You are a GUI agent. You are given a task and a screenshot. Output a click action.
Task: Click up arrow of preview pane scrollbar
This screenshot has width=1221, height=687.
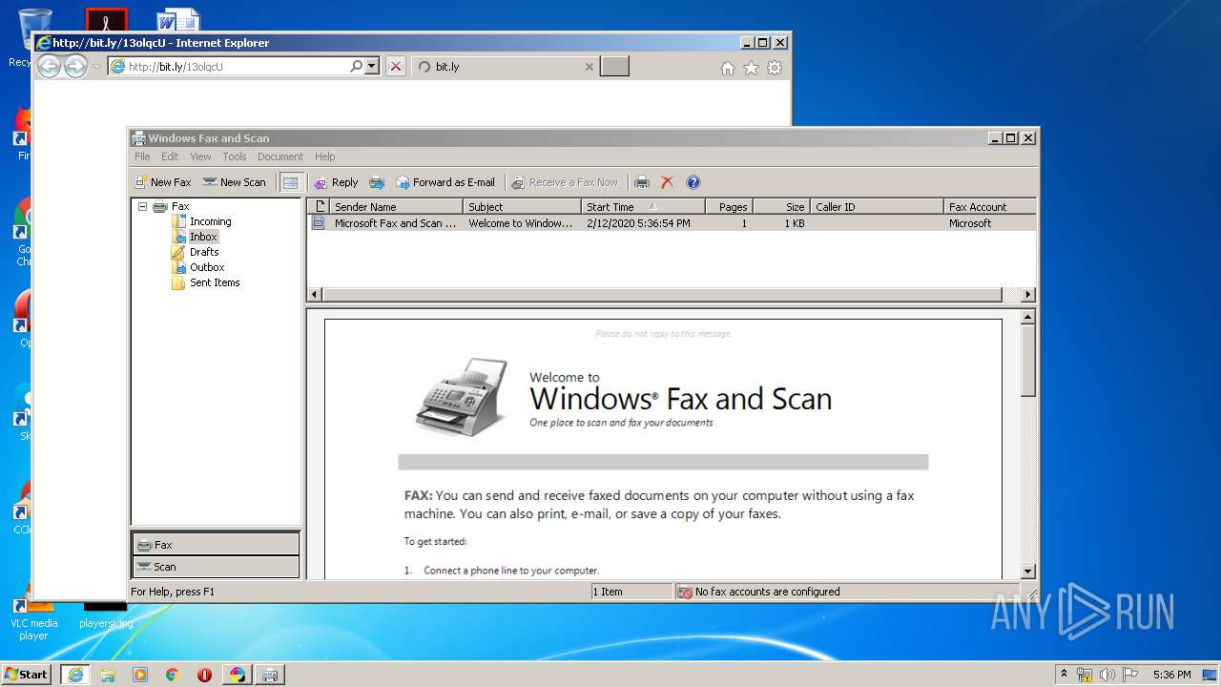pos(1028,317)
